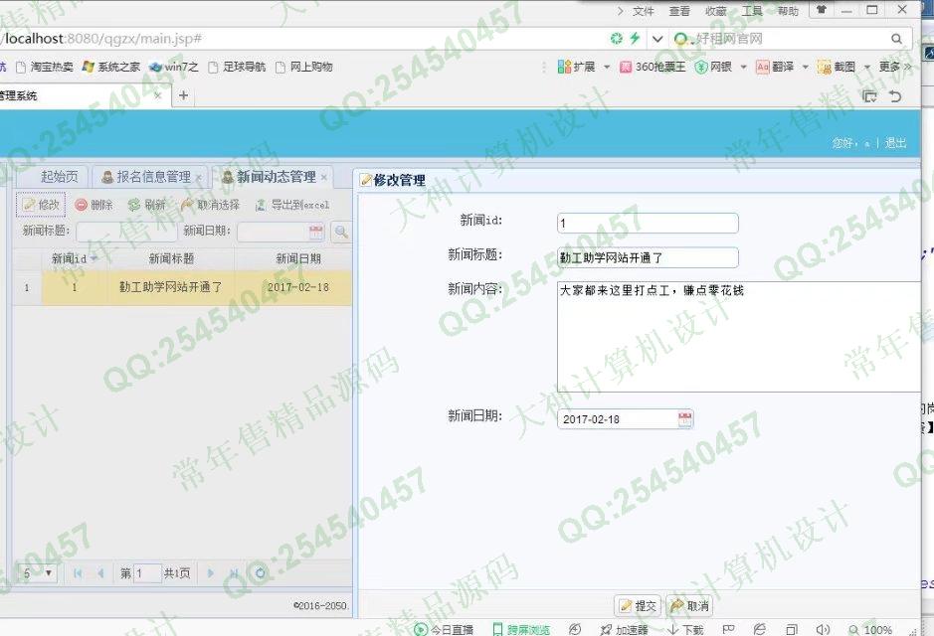Click 更多 to show more extensions
The height and width of the screenshot is (636, 934).
pos(894,67)
